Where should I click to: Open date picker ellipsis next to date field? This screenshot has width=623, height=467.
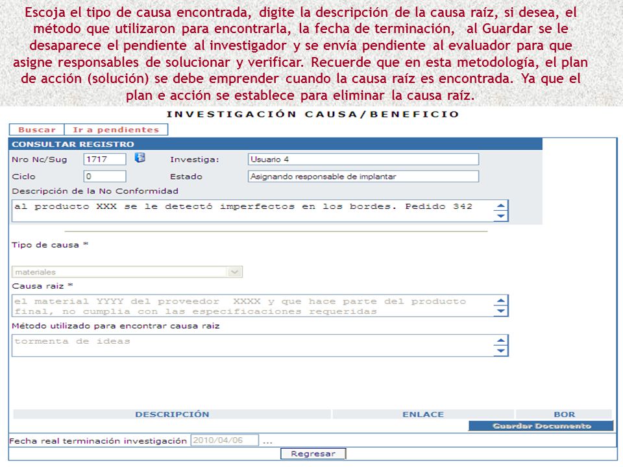[x=267, y=441]
